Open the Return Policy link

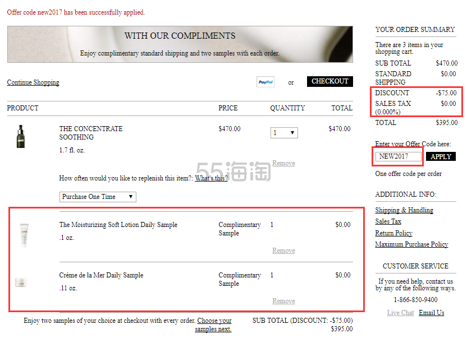(x=393, y=233)
